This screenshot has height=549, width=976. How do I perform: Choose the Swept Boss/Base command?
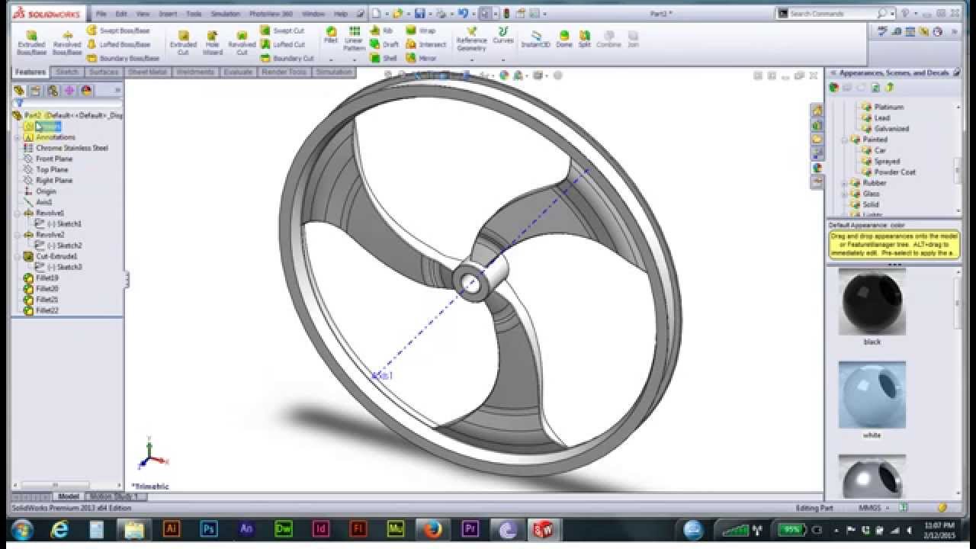[x=118, y=30]
